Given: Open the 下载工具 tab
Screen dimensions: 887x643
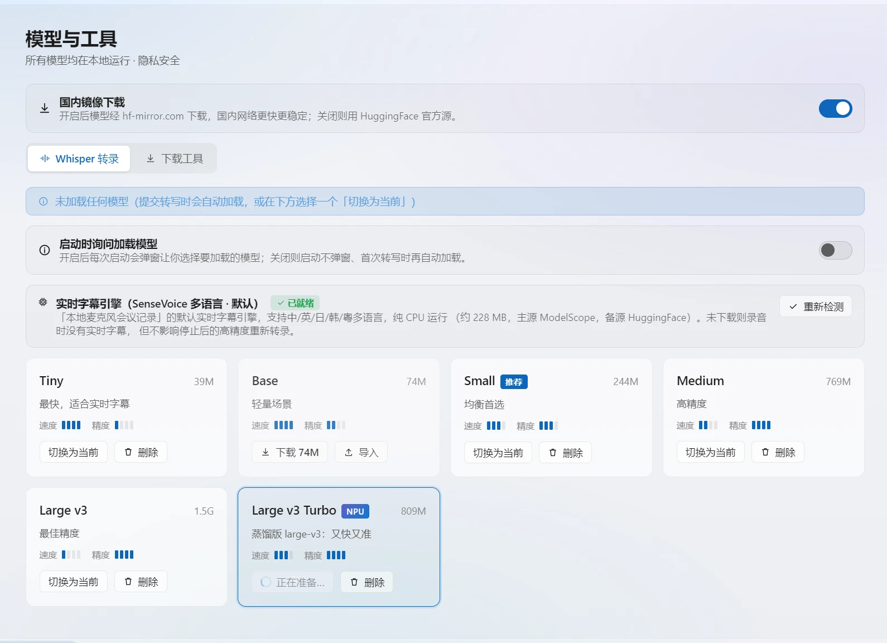Looking at the screenshot, I should point(174,159).
